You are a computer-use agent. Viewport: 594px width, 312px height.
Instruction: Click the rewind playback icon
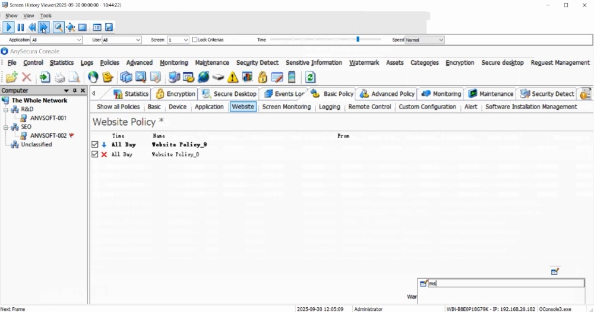point(32,27)
